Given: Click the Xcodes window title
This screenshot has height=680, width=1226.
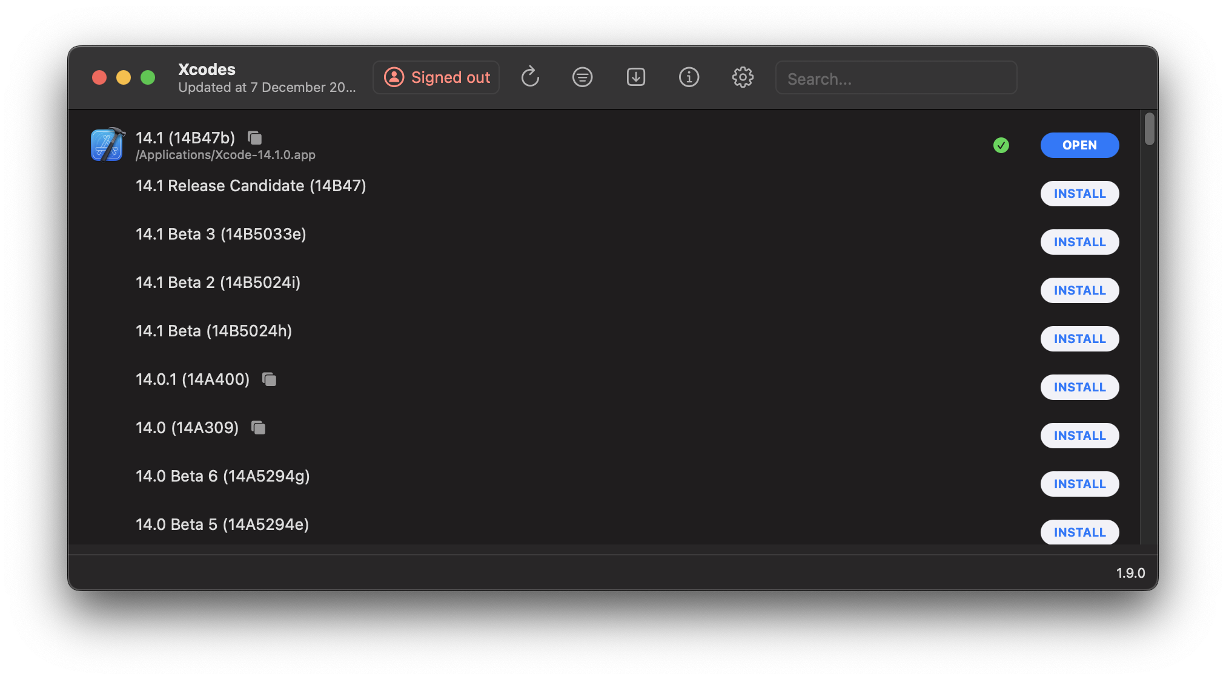Looking at the screenshot, I should [x=207, y=69].
